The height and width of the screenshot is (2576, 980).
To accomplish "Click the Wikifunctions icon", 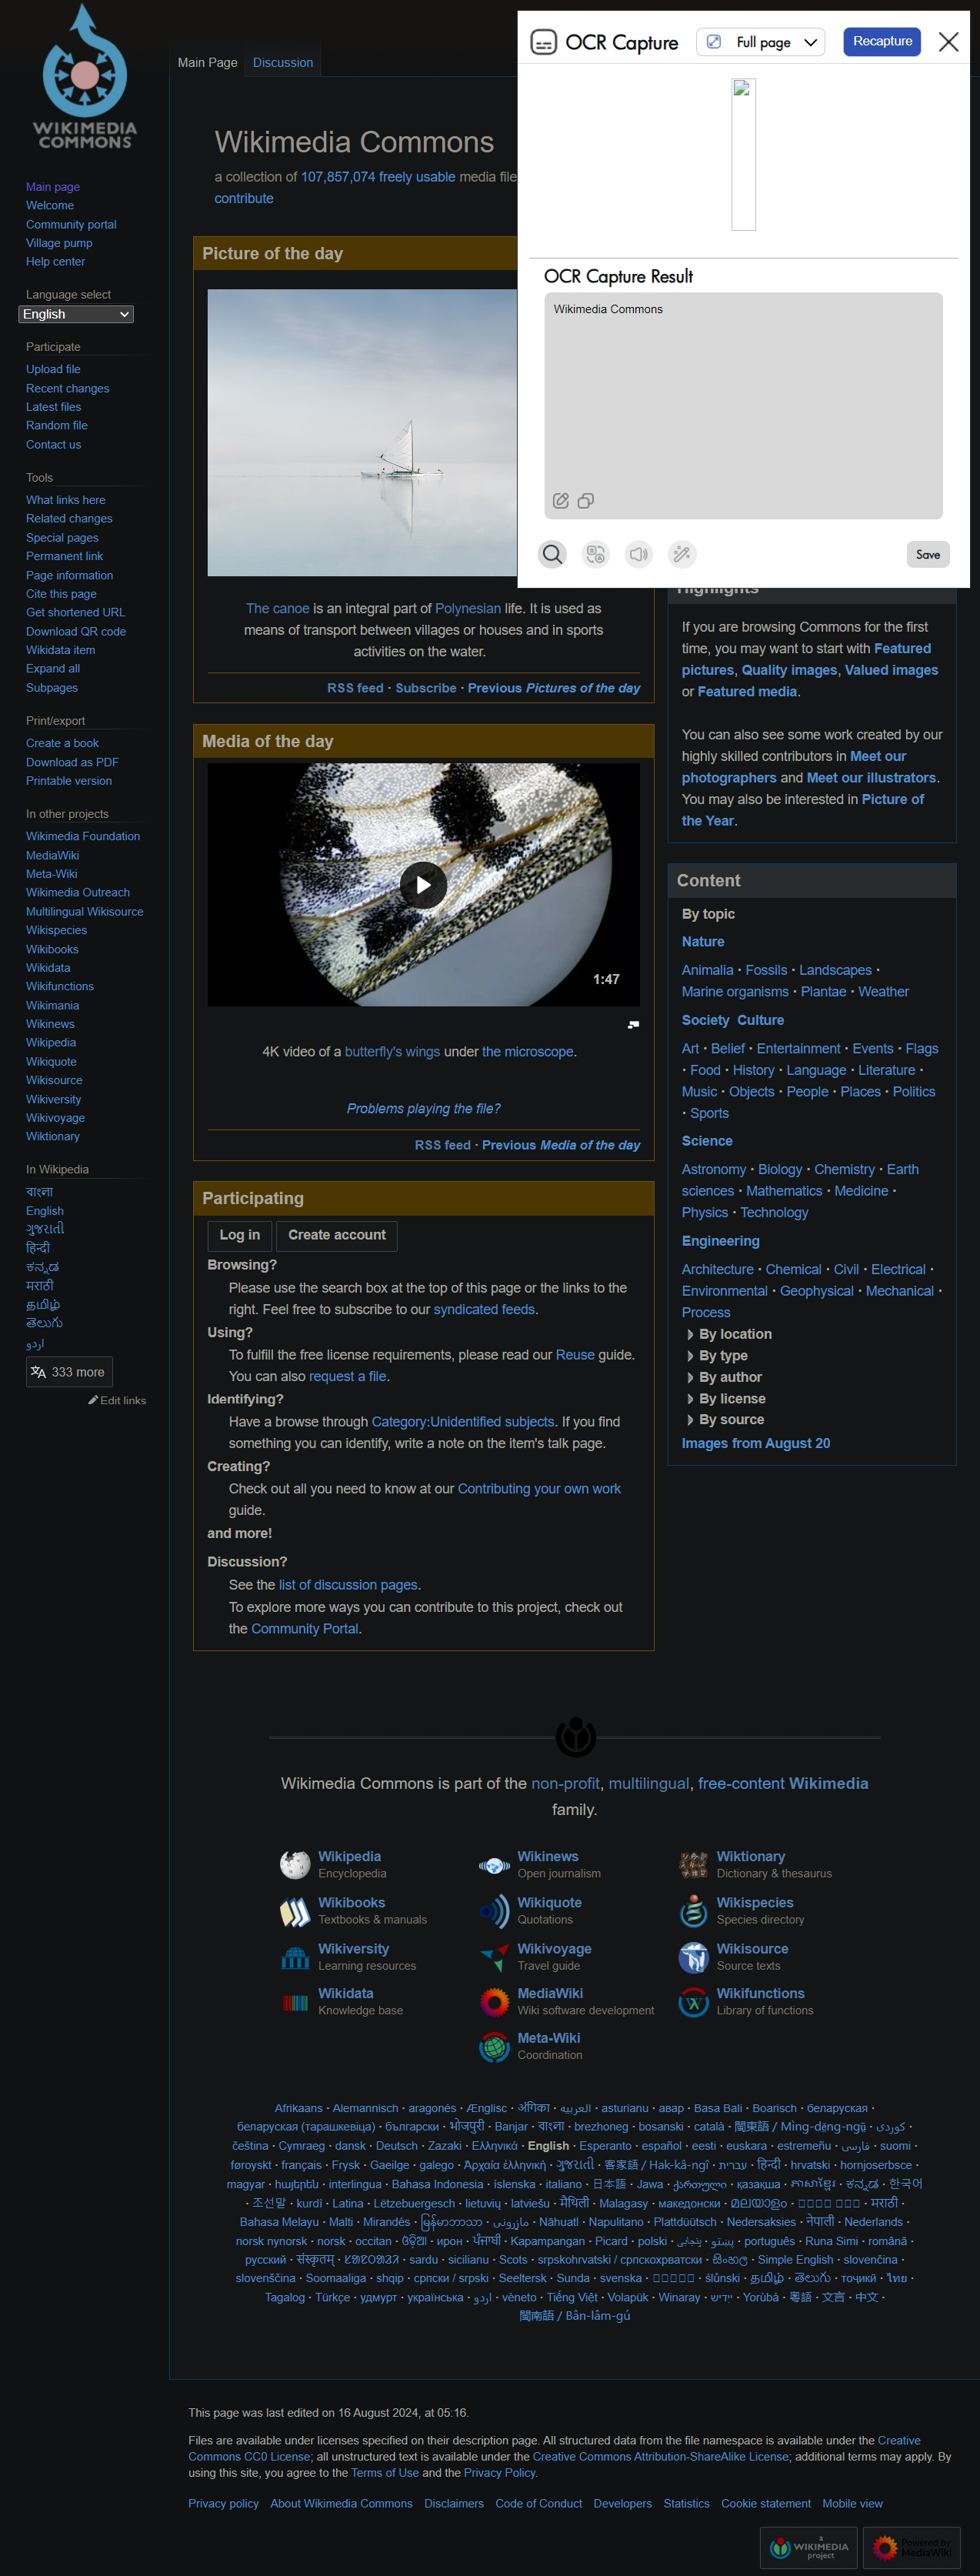I will (693, 2003).
